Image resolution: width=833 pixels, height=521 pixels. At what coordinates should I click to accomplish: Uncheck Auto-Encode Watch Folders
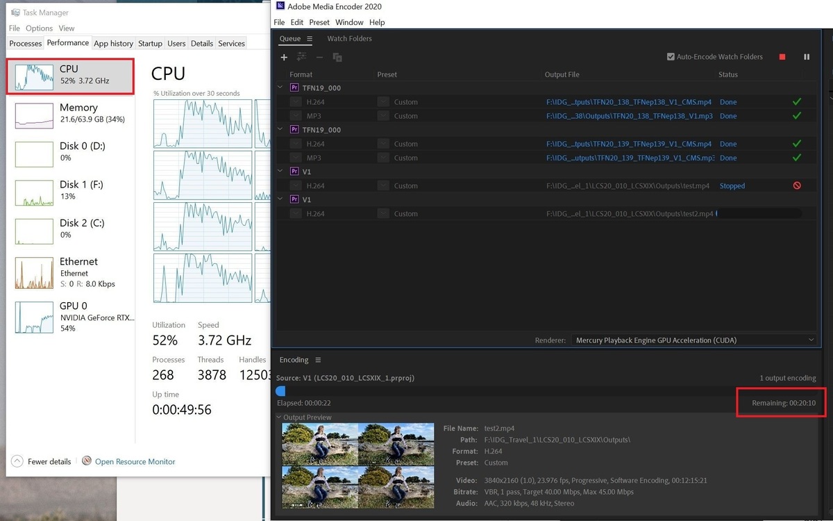pos(671,57)
